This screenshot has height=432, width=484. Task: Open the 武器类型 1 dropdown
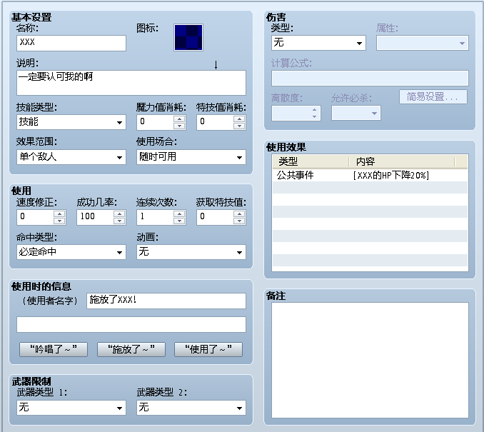tap(71, 408)
